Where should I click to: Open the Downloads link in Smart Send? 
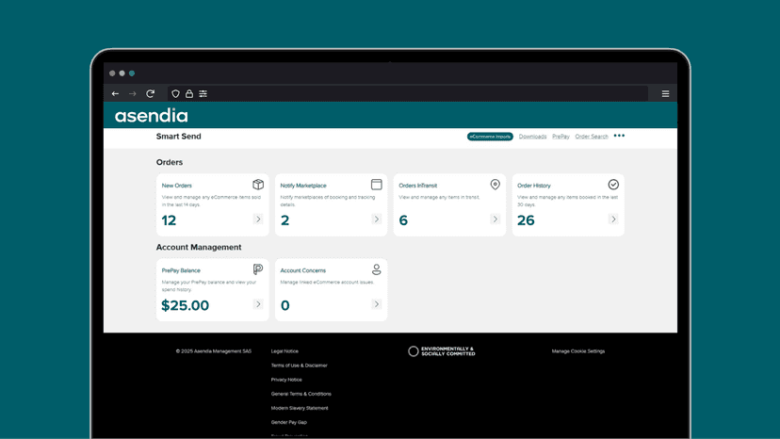[x=533, y=137]
